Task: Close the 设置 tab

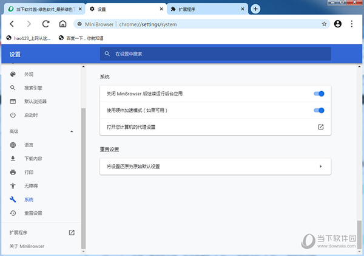Action: click(161, 9)
